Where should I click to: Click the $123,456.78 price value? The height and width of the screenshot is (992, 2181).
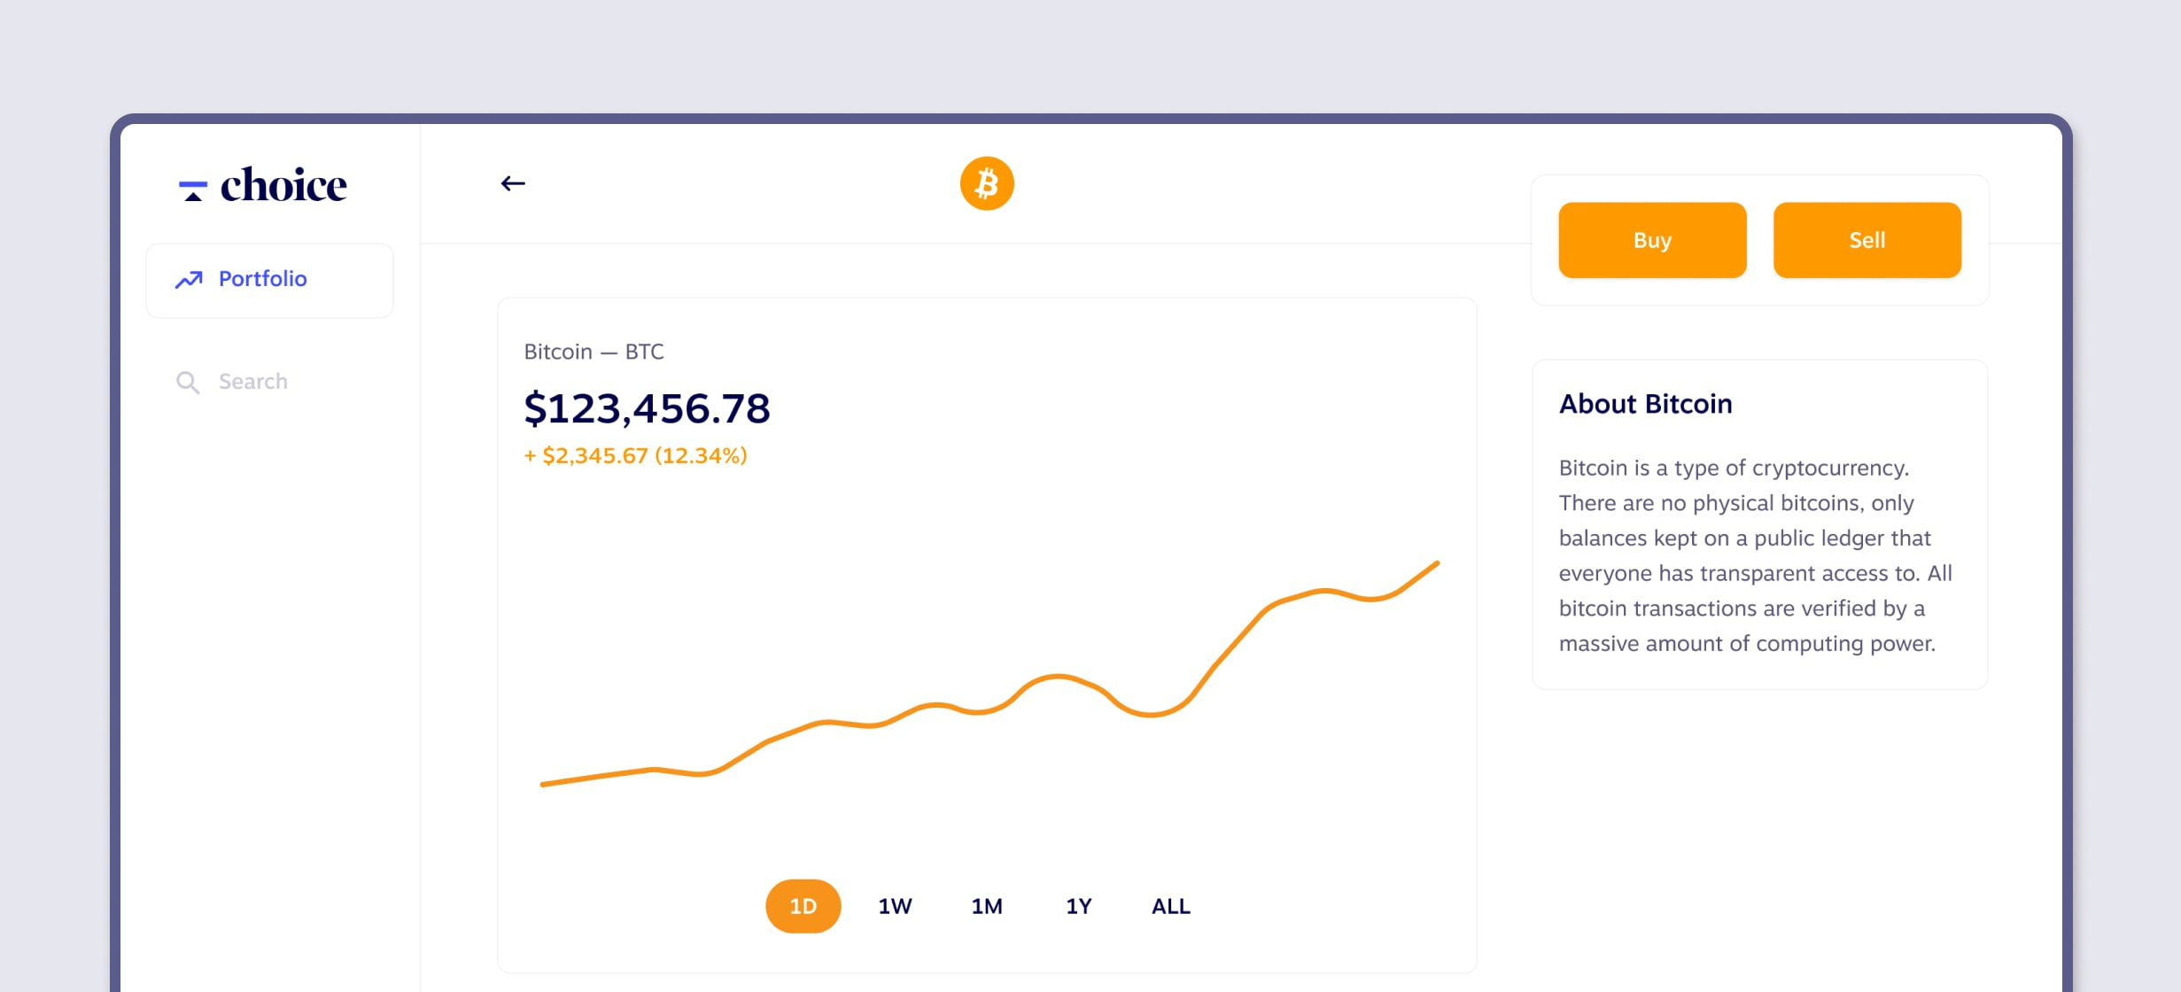click(647, 408)
